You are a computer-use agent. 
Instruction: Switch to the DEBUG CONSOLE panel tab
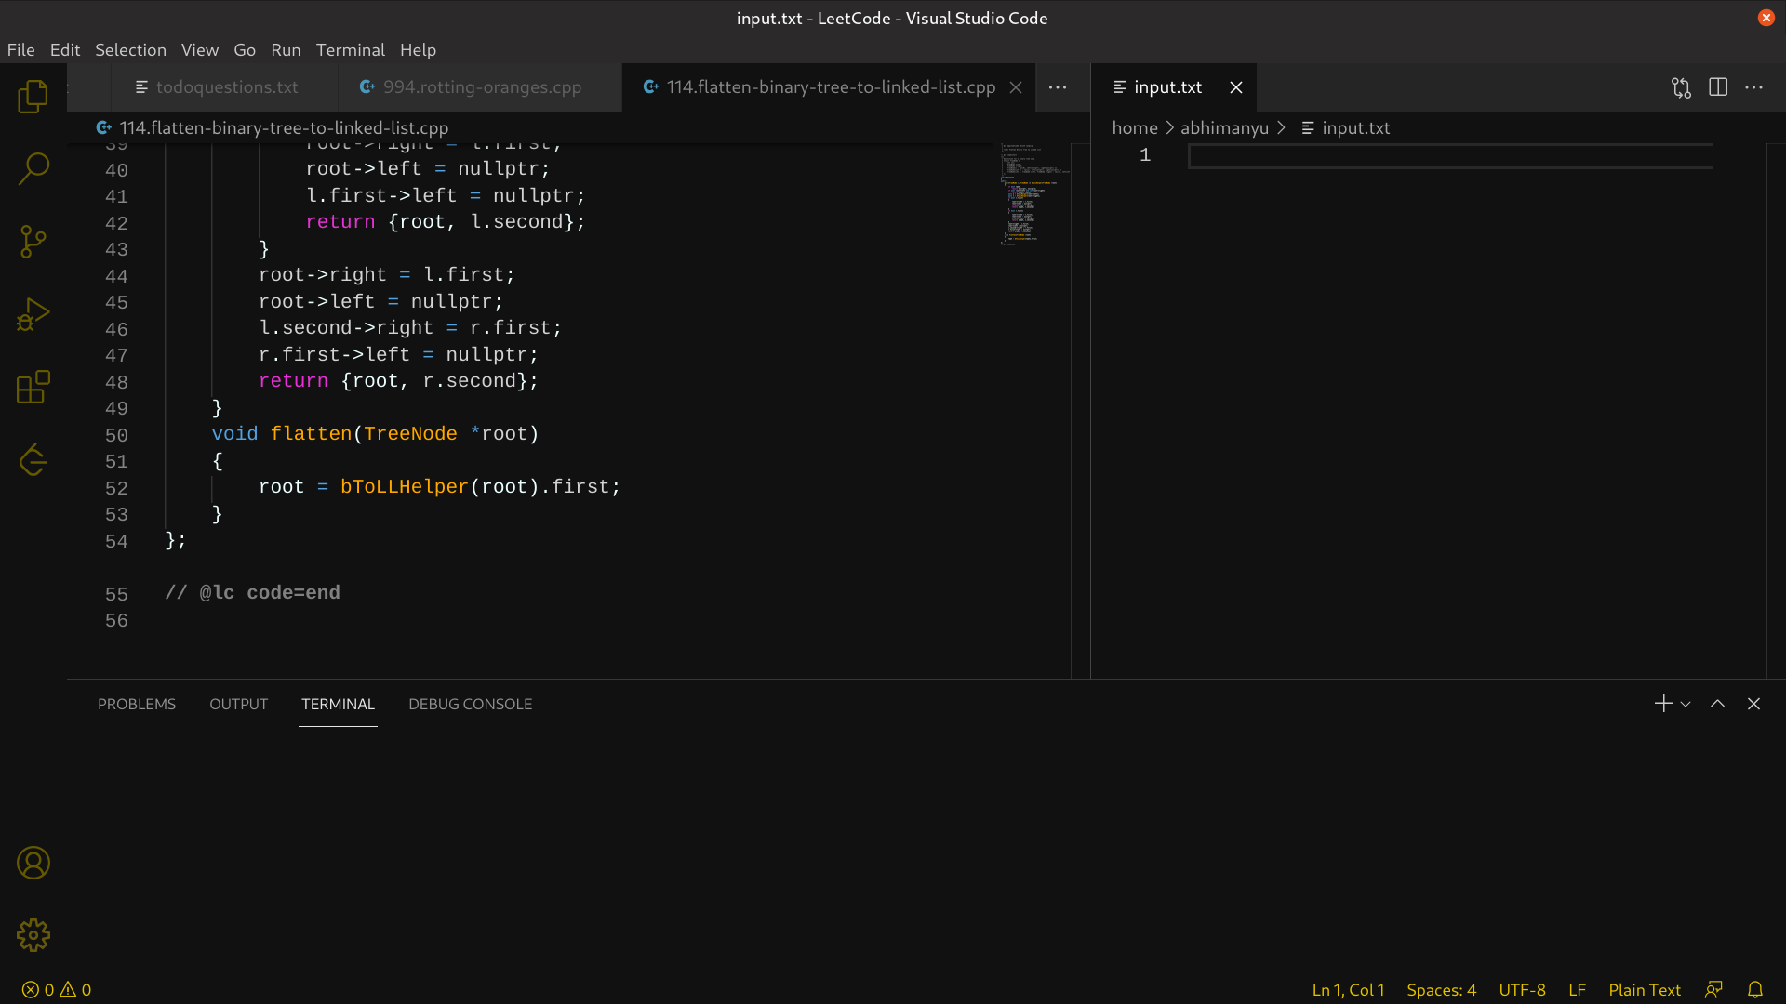pyautogui.click(x=471, y=705)
